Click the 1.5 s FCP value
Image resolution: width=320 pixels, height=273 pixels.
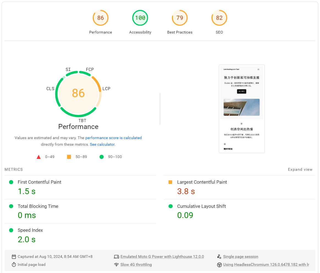[x=27, y=191]
